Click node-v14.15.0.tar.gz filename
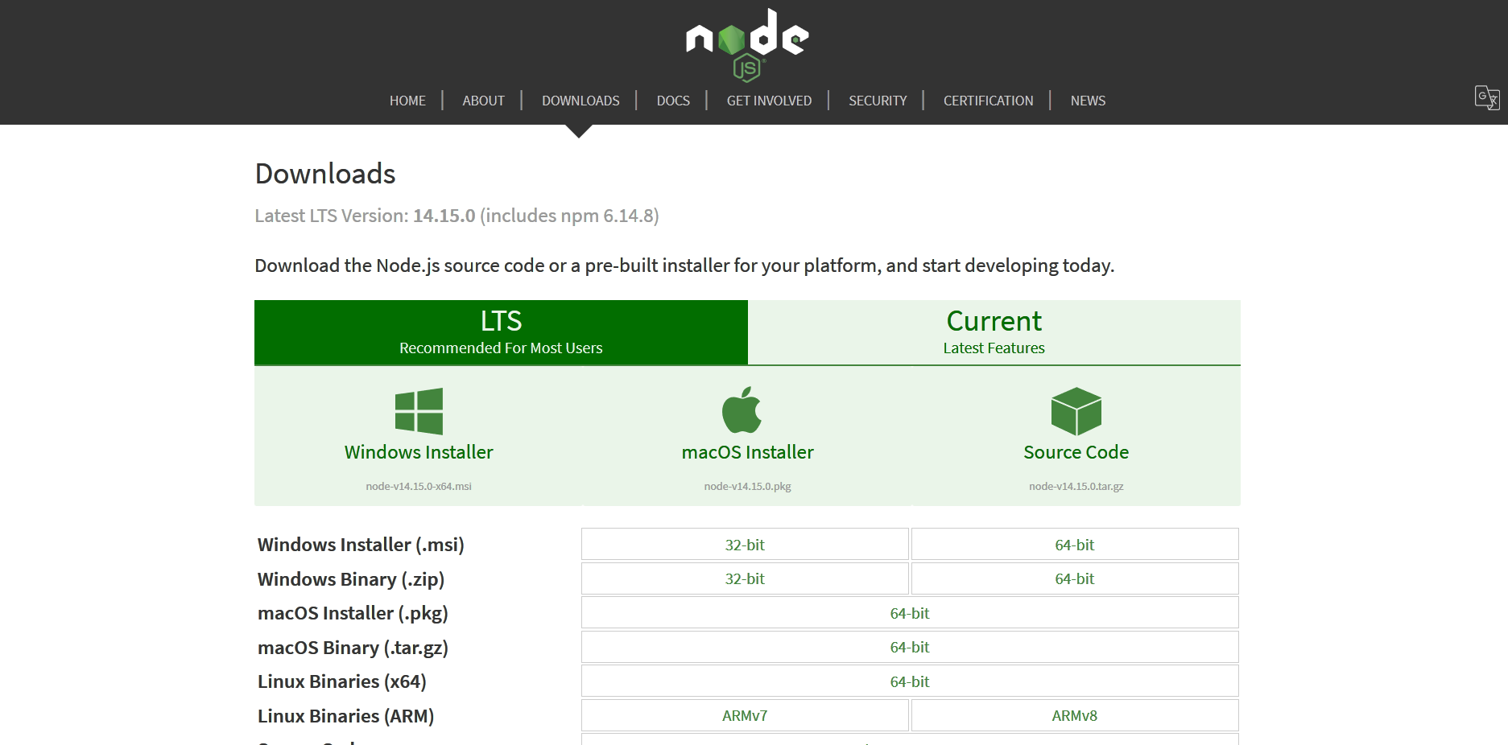 [1076, 486]
